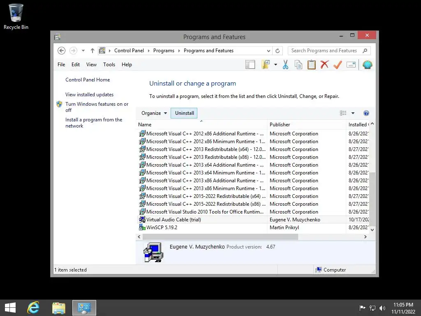Click Turn Windows features on or off

[97, 107]
